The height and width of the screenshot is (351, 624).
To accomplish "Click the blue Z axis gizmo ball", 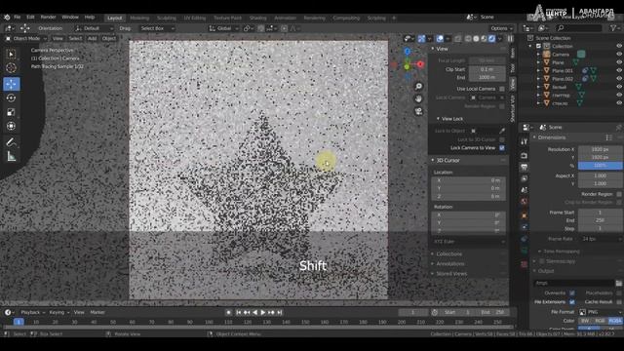I will click(408, 52).
